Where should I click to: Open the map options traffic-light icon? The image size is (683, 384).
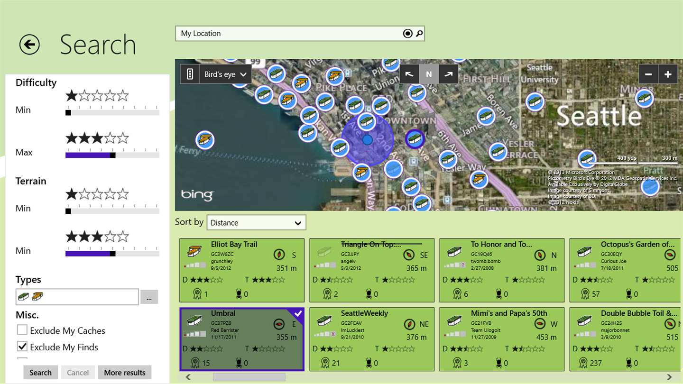(x=190, y=74)
